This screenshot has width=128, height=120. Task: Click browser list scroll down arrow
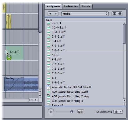tap(124, 104)
